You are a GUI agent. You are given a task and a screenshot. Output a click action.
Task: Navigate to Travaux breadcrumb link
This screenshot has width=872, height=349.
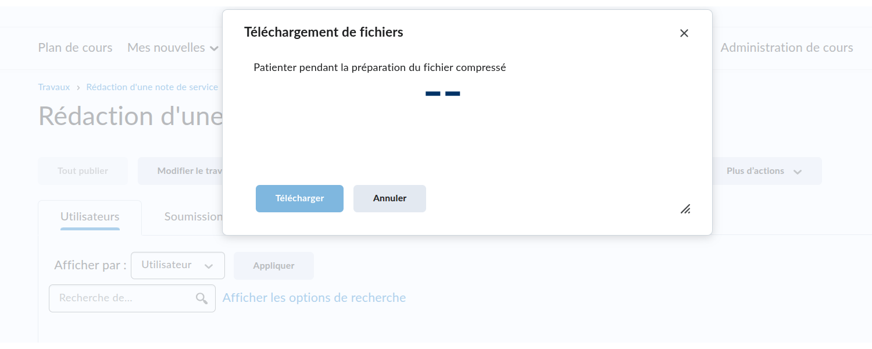54,87
